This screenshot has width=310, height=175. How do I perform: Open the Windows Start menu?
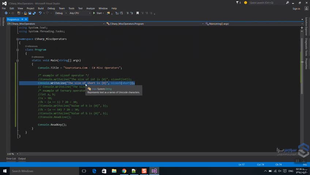5,171
